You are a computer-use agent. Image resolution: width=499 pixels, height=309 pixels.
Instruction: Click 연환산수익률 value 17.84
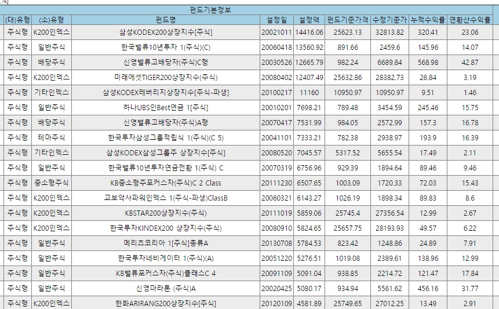click(x=469, y=274)
